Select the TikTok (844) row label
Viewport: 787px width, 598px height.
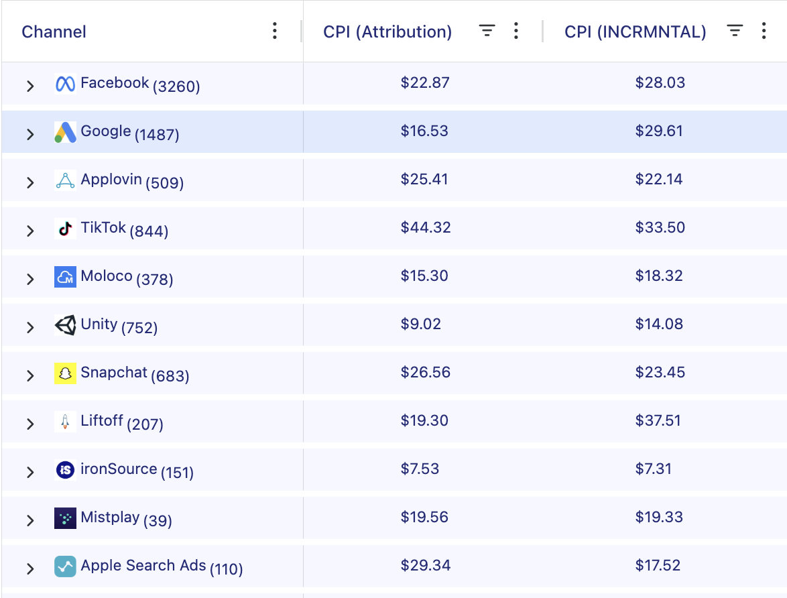124,229
